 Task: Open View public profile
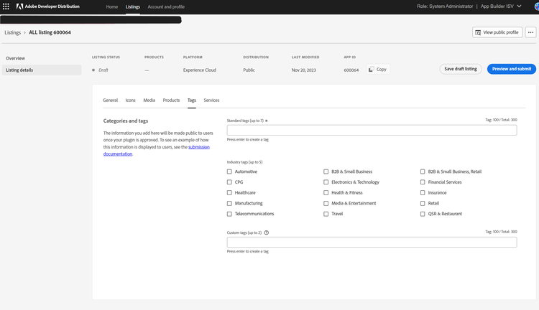(497, 32)
